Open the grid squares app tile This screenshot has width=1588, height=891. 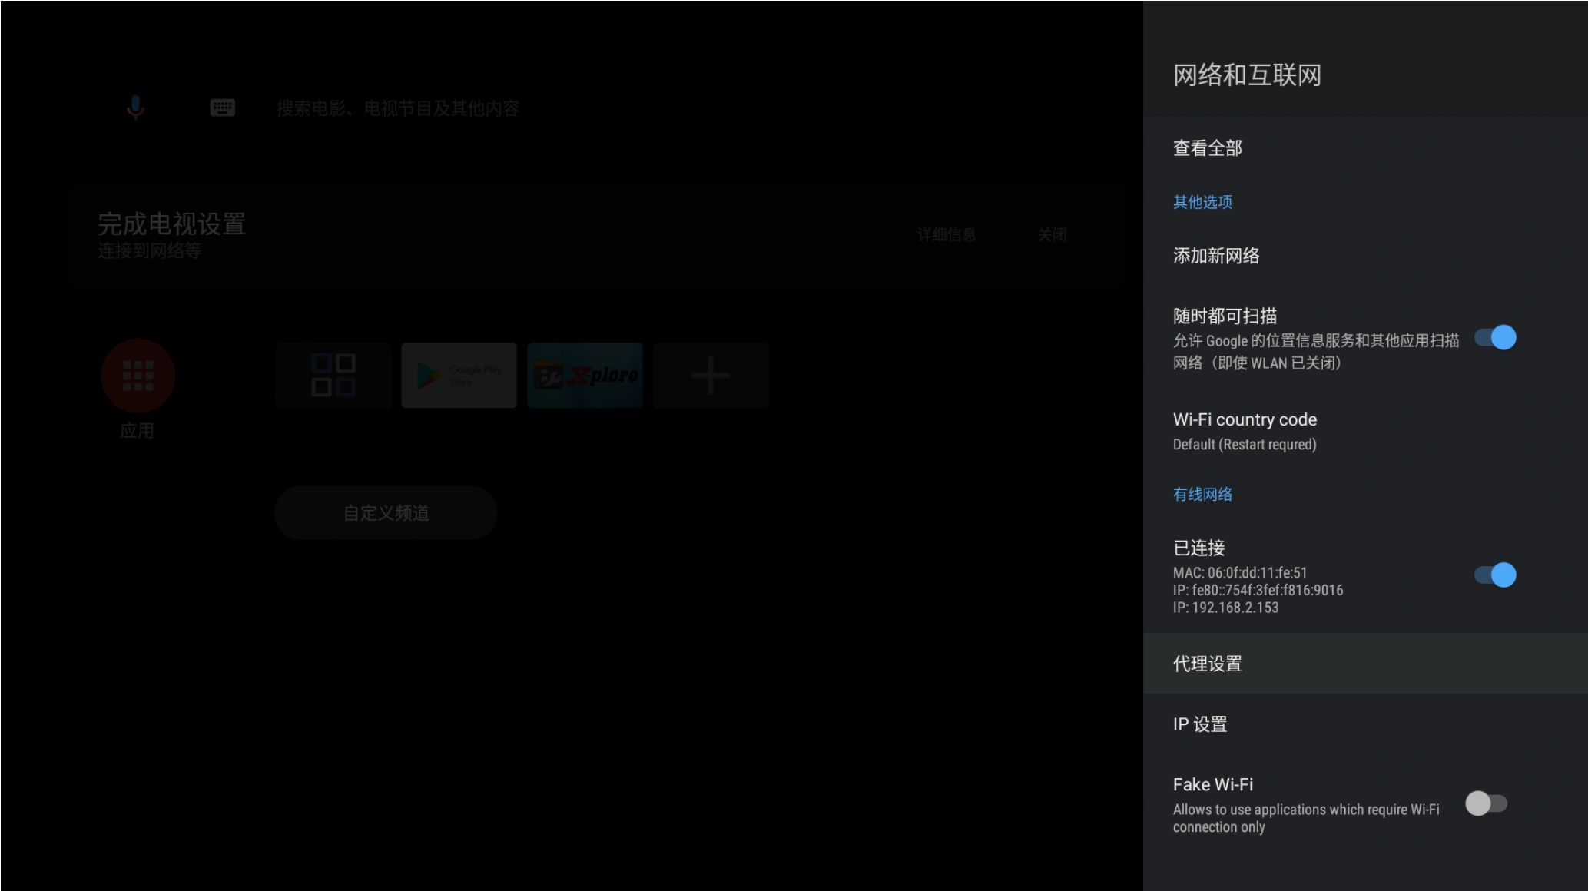pyautogui.click(x=333, y=375)
